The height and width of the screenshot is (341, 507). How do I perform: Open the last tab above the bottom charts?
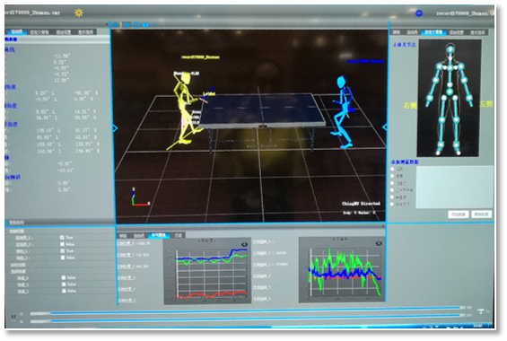(178, 235)
